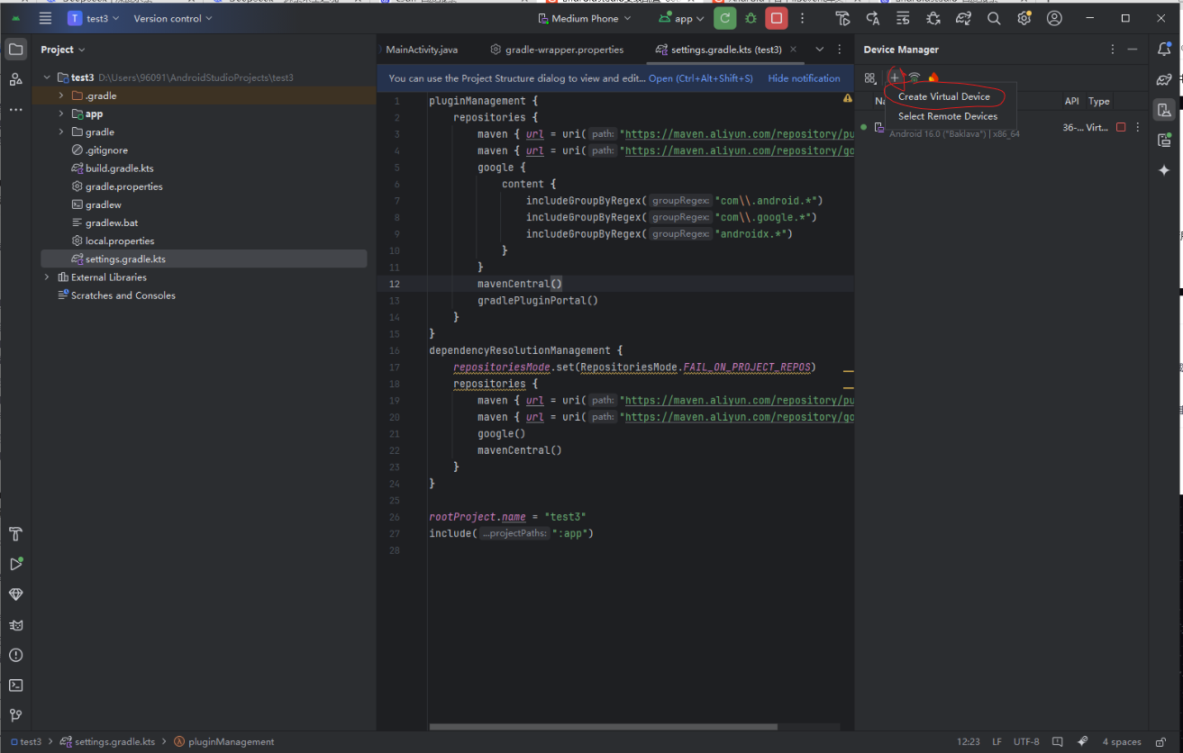
Task: Open the Medium Phone device selector
Action: pos(584,18)
